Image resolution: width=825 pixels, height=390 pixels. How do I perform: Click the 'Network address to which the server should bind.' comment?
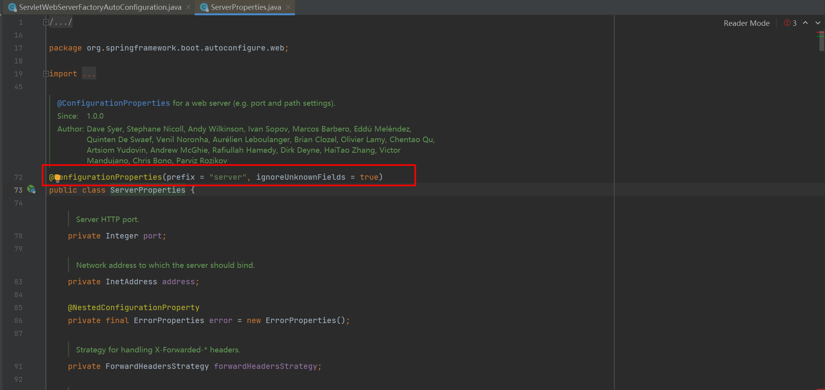(x=166, y=265)
